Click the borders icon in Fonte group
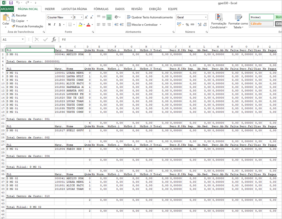 point(70,24)
